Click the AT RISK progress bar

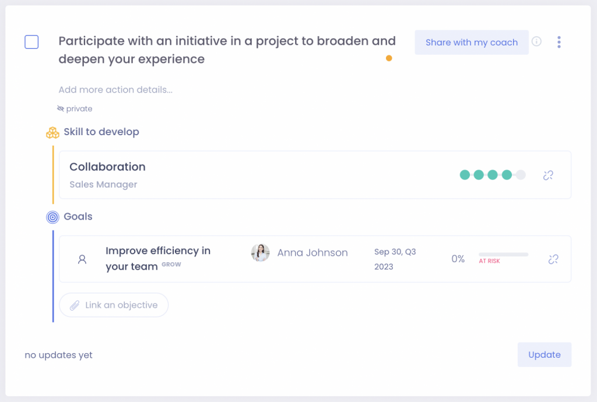tap(503, 255)
